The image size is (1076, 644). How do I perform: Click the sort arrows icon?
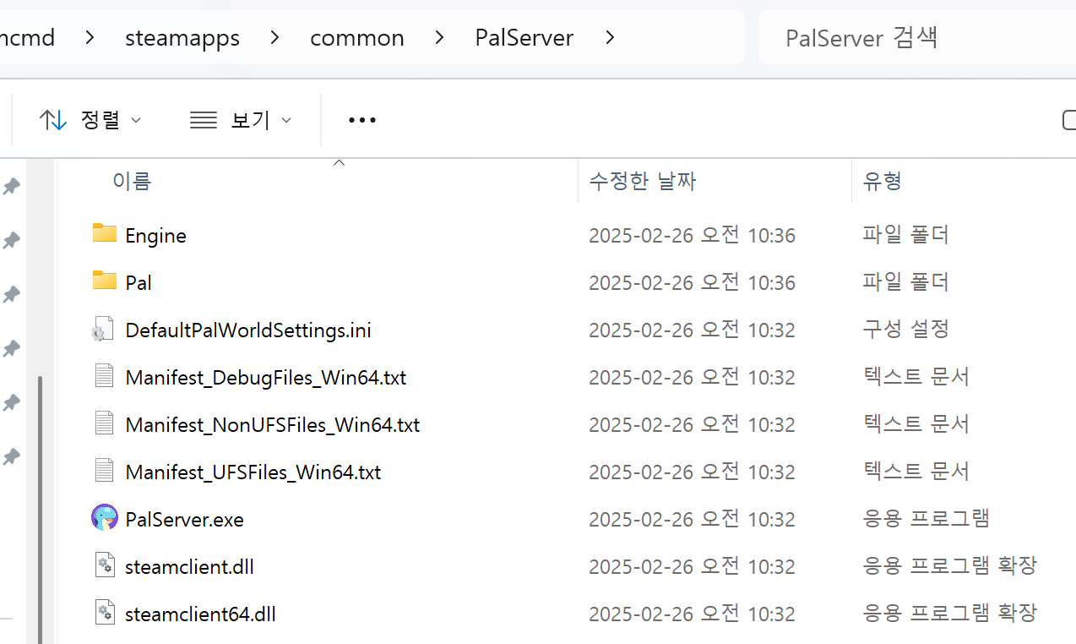pyautogui.click(x=53, y=120)
